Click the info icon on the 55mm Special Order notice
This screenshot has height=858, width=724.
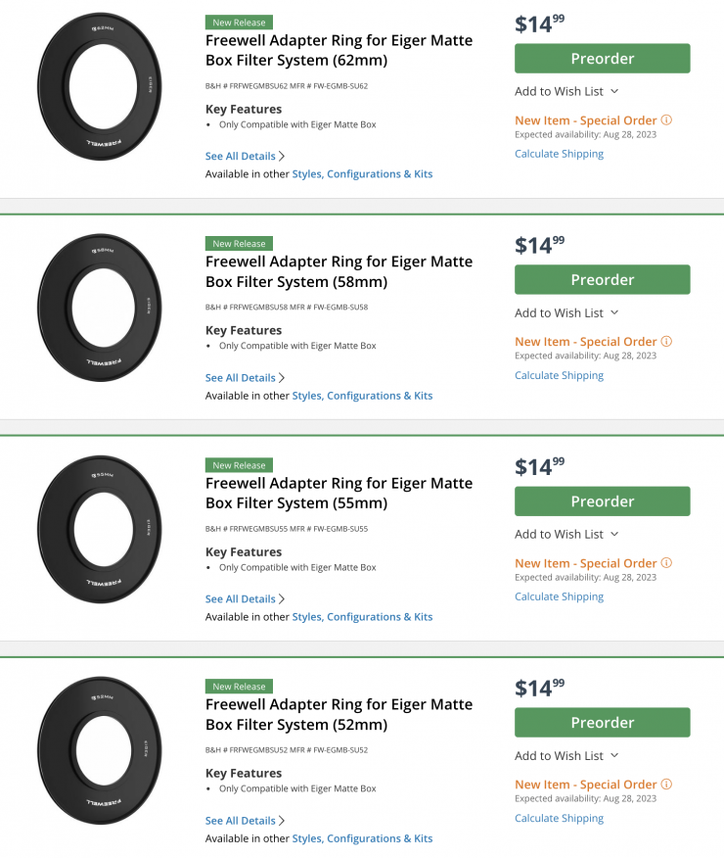tap(666, 563)
